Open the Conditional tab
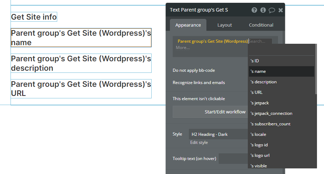This screenshot has width=324, height=174. (x=261, y=25)
